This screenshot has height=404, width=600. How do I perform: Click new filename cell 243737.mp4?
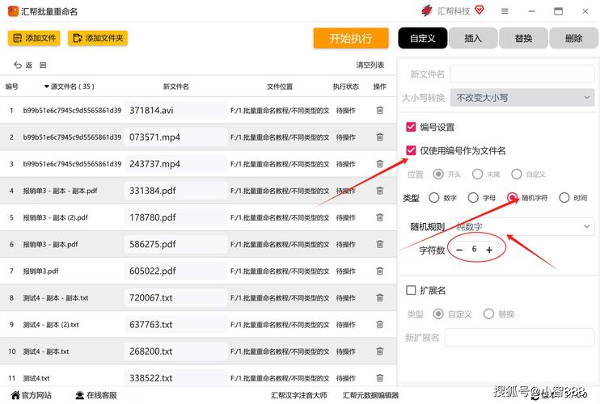[175, 164]
